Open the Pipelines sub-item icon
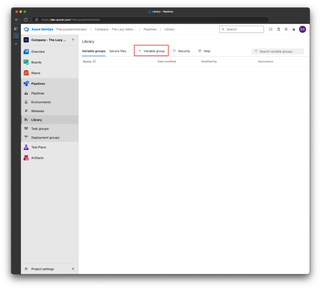Image resolution: width=321 pixels, height=289 pixels. pos(26,93)
